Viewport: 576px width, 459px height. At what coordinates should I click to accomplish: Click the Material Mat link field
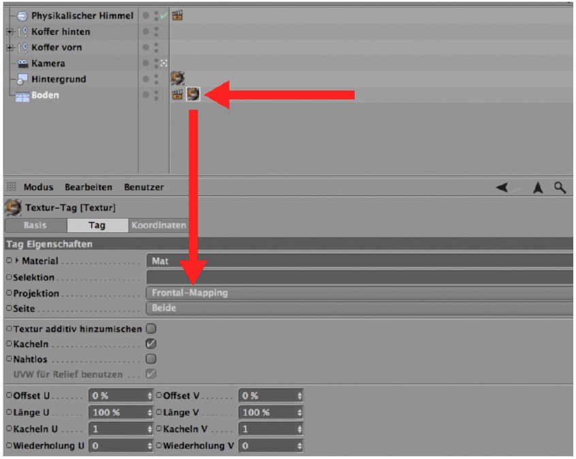359,261
